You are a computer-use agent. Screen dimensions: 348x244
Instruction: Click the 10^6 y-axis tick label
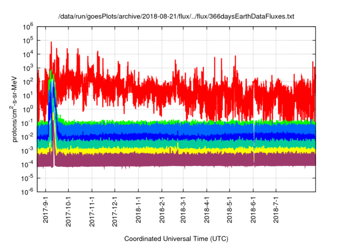[x=28, y=27]
